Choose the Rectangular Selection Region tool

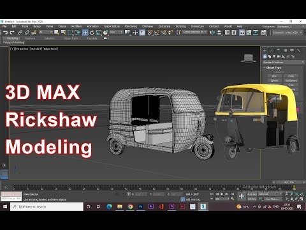point(70,33)
